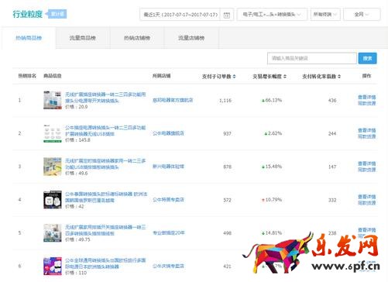Image resolution: width=388 pixels, height=282 pixels.
Task: Click 同款货源 for the 878 orders row
Action: tap(367, 170)
